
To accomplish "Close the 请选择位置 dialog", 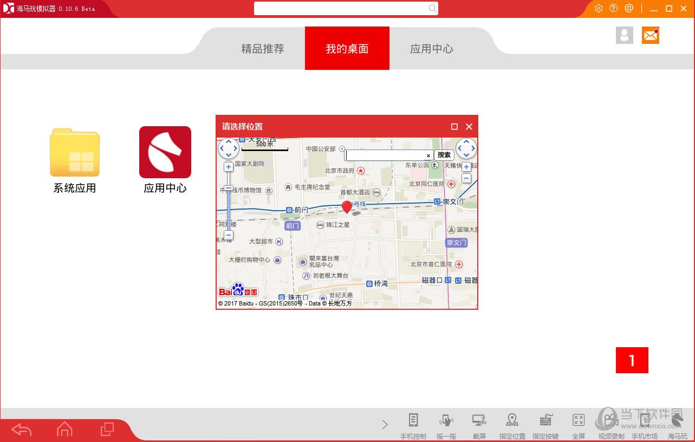I will point(469,127).
